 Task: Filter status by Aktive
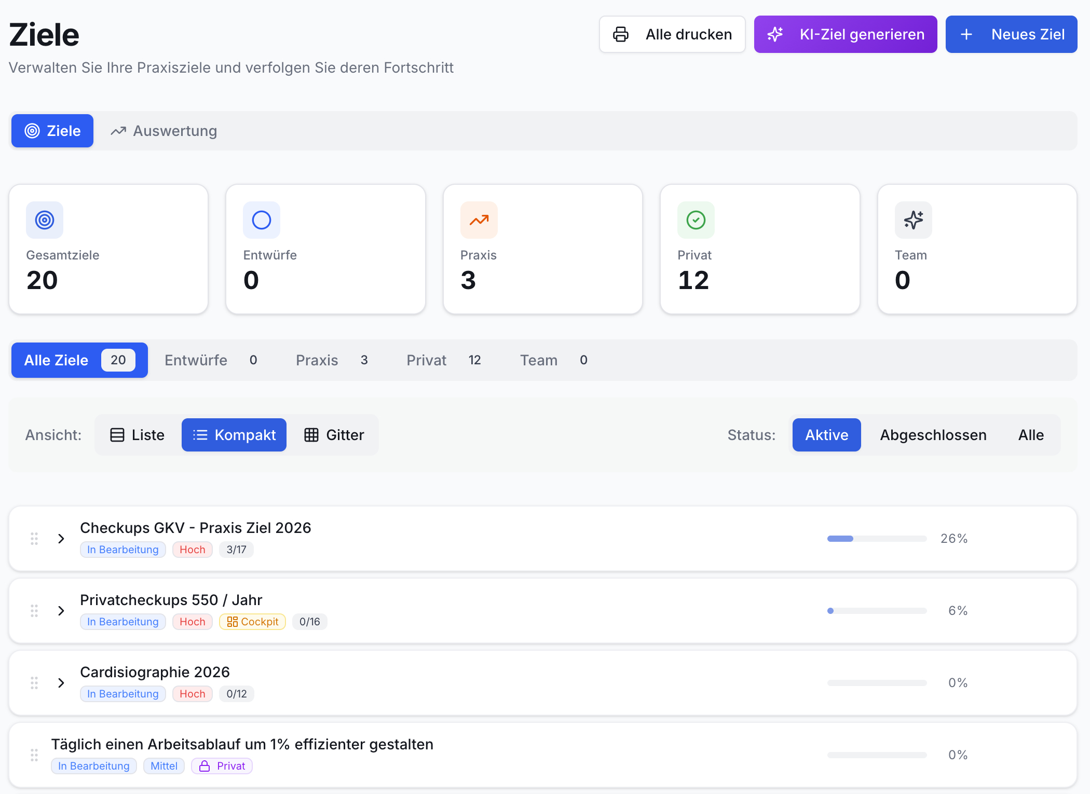coord(827,435)
